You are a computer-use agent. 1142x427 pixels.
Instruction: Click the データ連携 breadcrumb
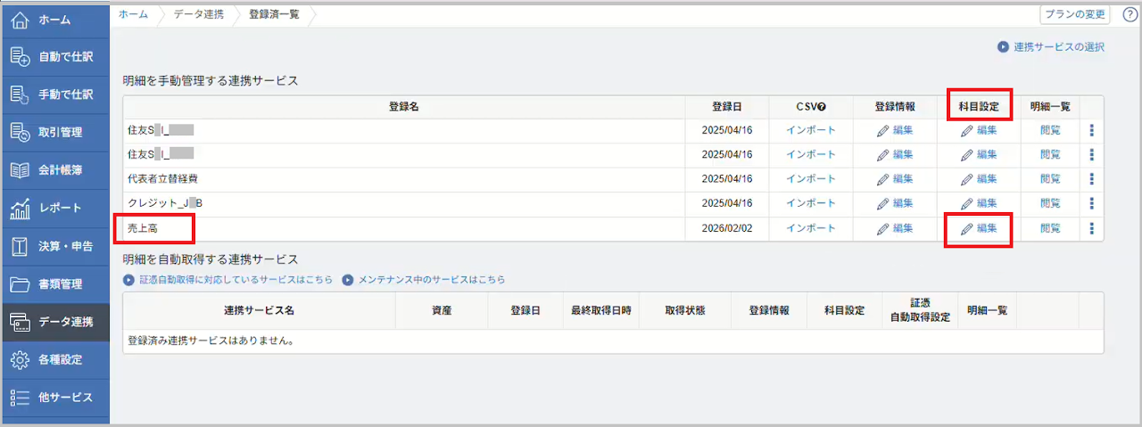[x=197, y=14]
